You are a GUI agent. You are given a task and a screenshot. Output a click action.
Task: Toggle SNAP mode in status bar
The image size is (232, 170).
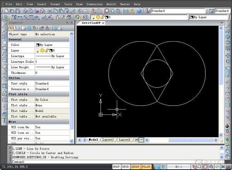click(x=116, y=167)
